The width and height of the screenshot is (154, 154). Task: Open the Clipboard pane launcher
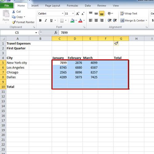[34, 27]
